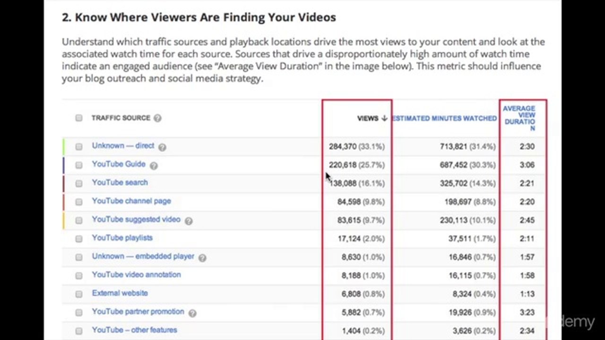
Task: Check the YouTube Guide row checkbox
Action: pos(79,165)
